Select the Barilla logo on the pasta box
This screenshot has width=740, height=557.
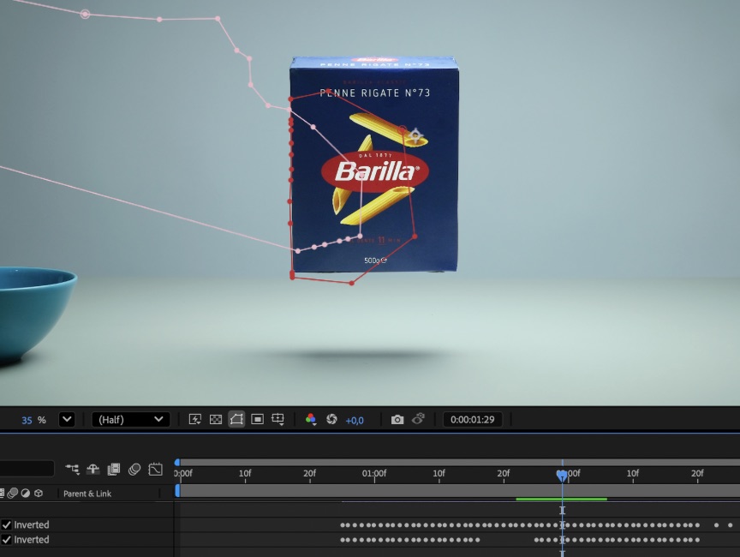click(x=375, y=171)
